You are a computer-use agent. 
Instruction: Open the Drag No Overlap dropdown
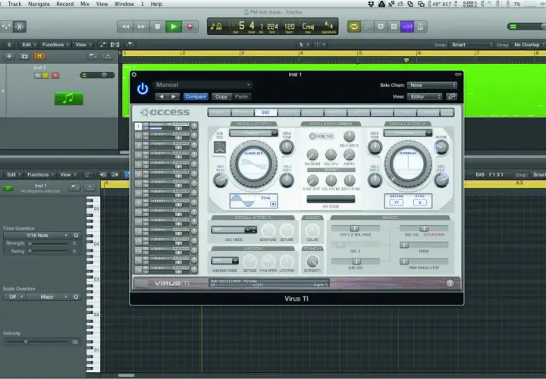point(528,45)
